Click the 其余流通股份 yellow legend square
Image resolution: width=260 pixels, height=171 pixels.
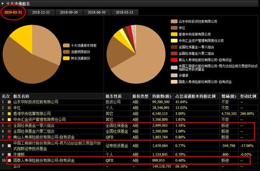click(x=66, y=58)
